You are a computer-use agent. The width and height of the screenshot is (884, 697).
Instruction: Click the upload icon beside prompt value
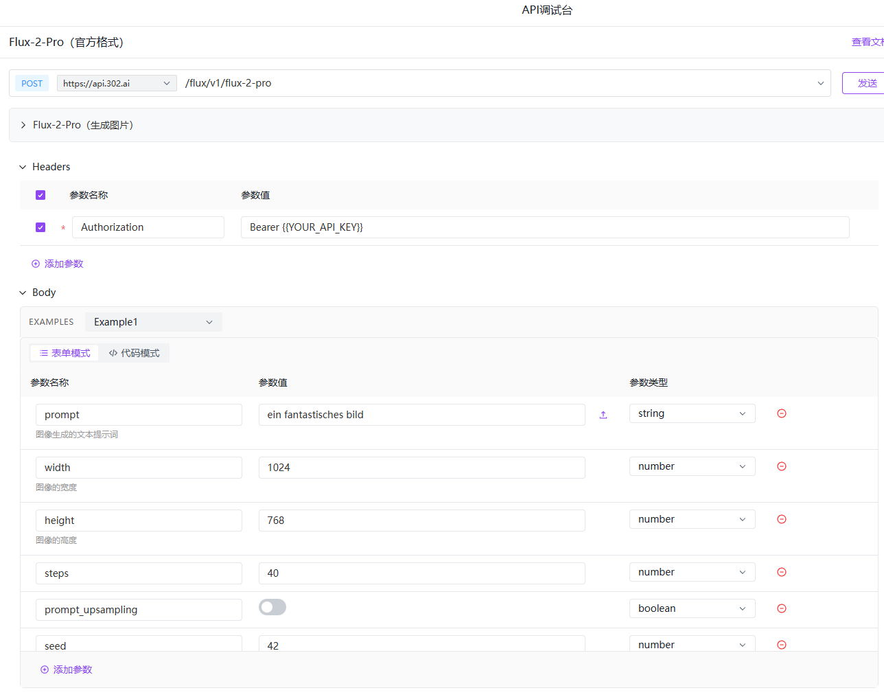603,415
